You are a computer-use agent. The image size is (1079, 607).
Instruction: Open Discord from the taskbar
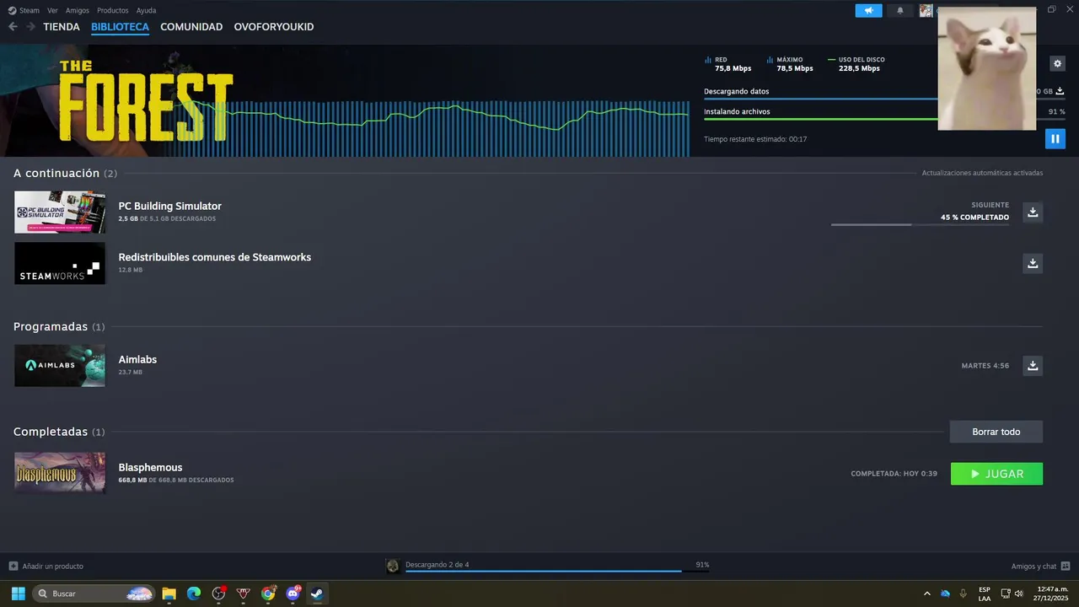[x=293, y=594]
